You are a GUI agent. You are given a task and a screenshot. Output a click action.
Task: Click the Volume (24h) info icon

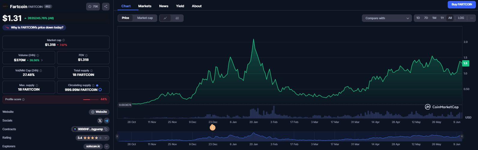(x=38, y=55)
